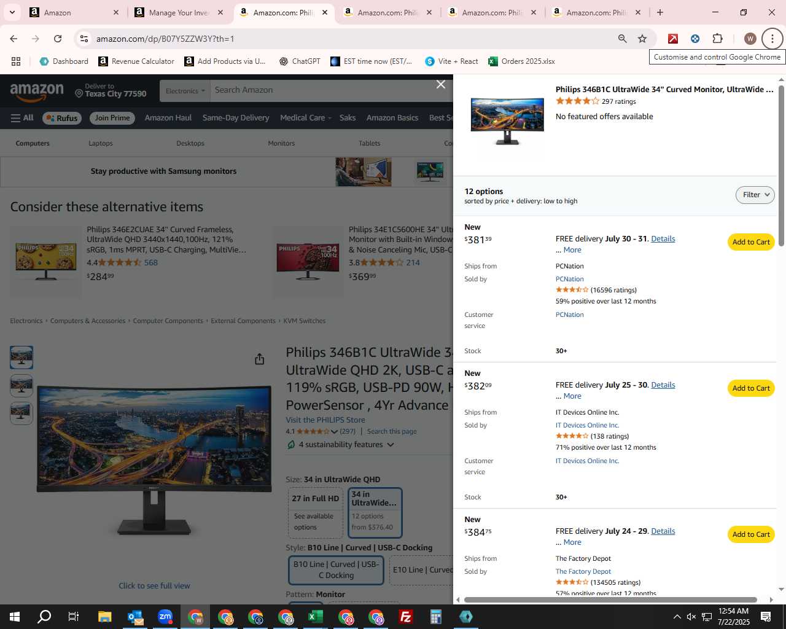Open the All hamburger menu
786x629 pixels.
pyautogui.click(x=22, y=118)
